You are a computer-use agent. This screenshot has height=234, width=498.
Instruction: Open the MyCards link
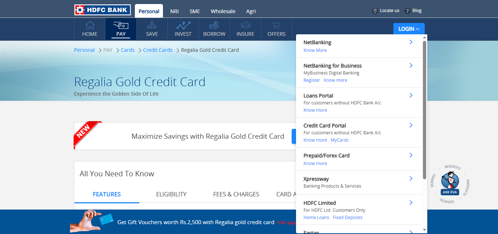pos(340,140)
